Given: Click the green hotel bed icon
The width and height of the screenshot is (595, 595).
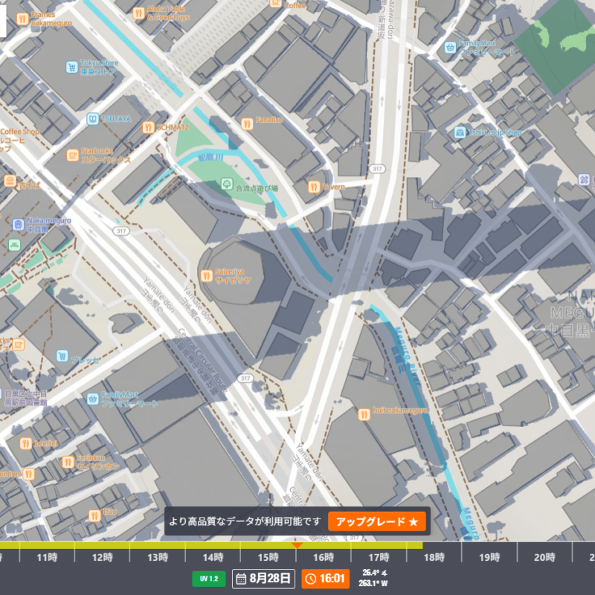Looking at the screenshot, I should pyautogui.click(x=14, y=245).
